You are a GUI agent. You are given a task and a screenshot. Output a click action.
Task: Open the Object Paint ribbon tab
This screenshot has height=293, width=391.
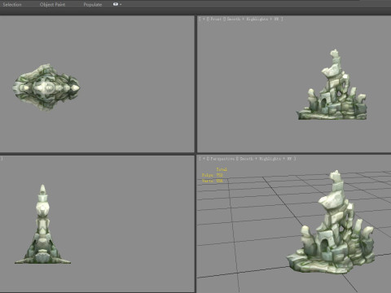(x=52, y=4)
